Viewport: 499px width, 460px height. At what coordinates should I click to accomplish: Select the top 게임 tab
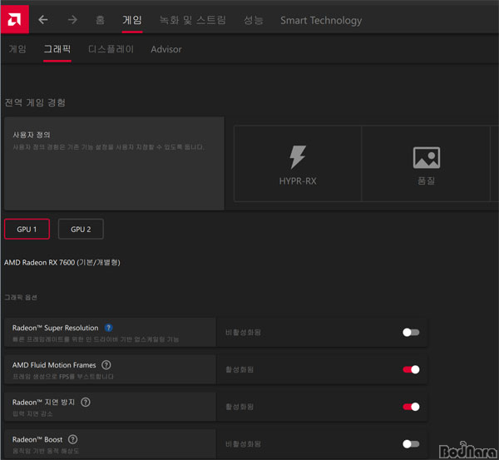(132, 20)
